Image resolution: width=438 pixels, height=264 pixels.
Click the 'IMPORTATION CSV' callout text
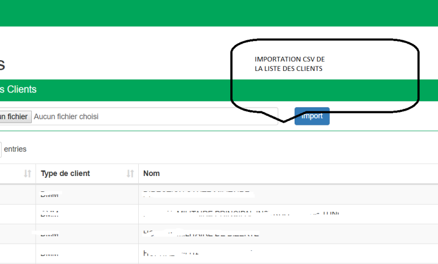click(x=290, y=64)
